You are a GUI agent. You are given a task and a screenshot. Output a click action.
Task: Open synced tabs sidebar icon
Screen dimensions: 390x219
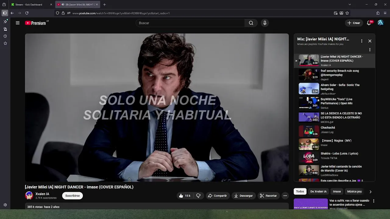(x=5, y=29)
